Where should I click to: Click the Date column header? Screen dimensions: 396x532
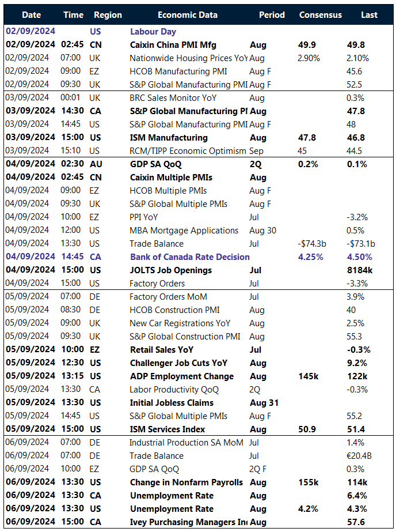pos(31,15)
